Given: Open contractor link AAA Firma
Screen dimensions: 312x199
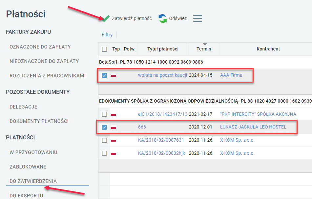Looking at the screenshot, I should tap(231, 75).
